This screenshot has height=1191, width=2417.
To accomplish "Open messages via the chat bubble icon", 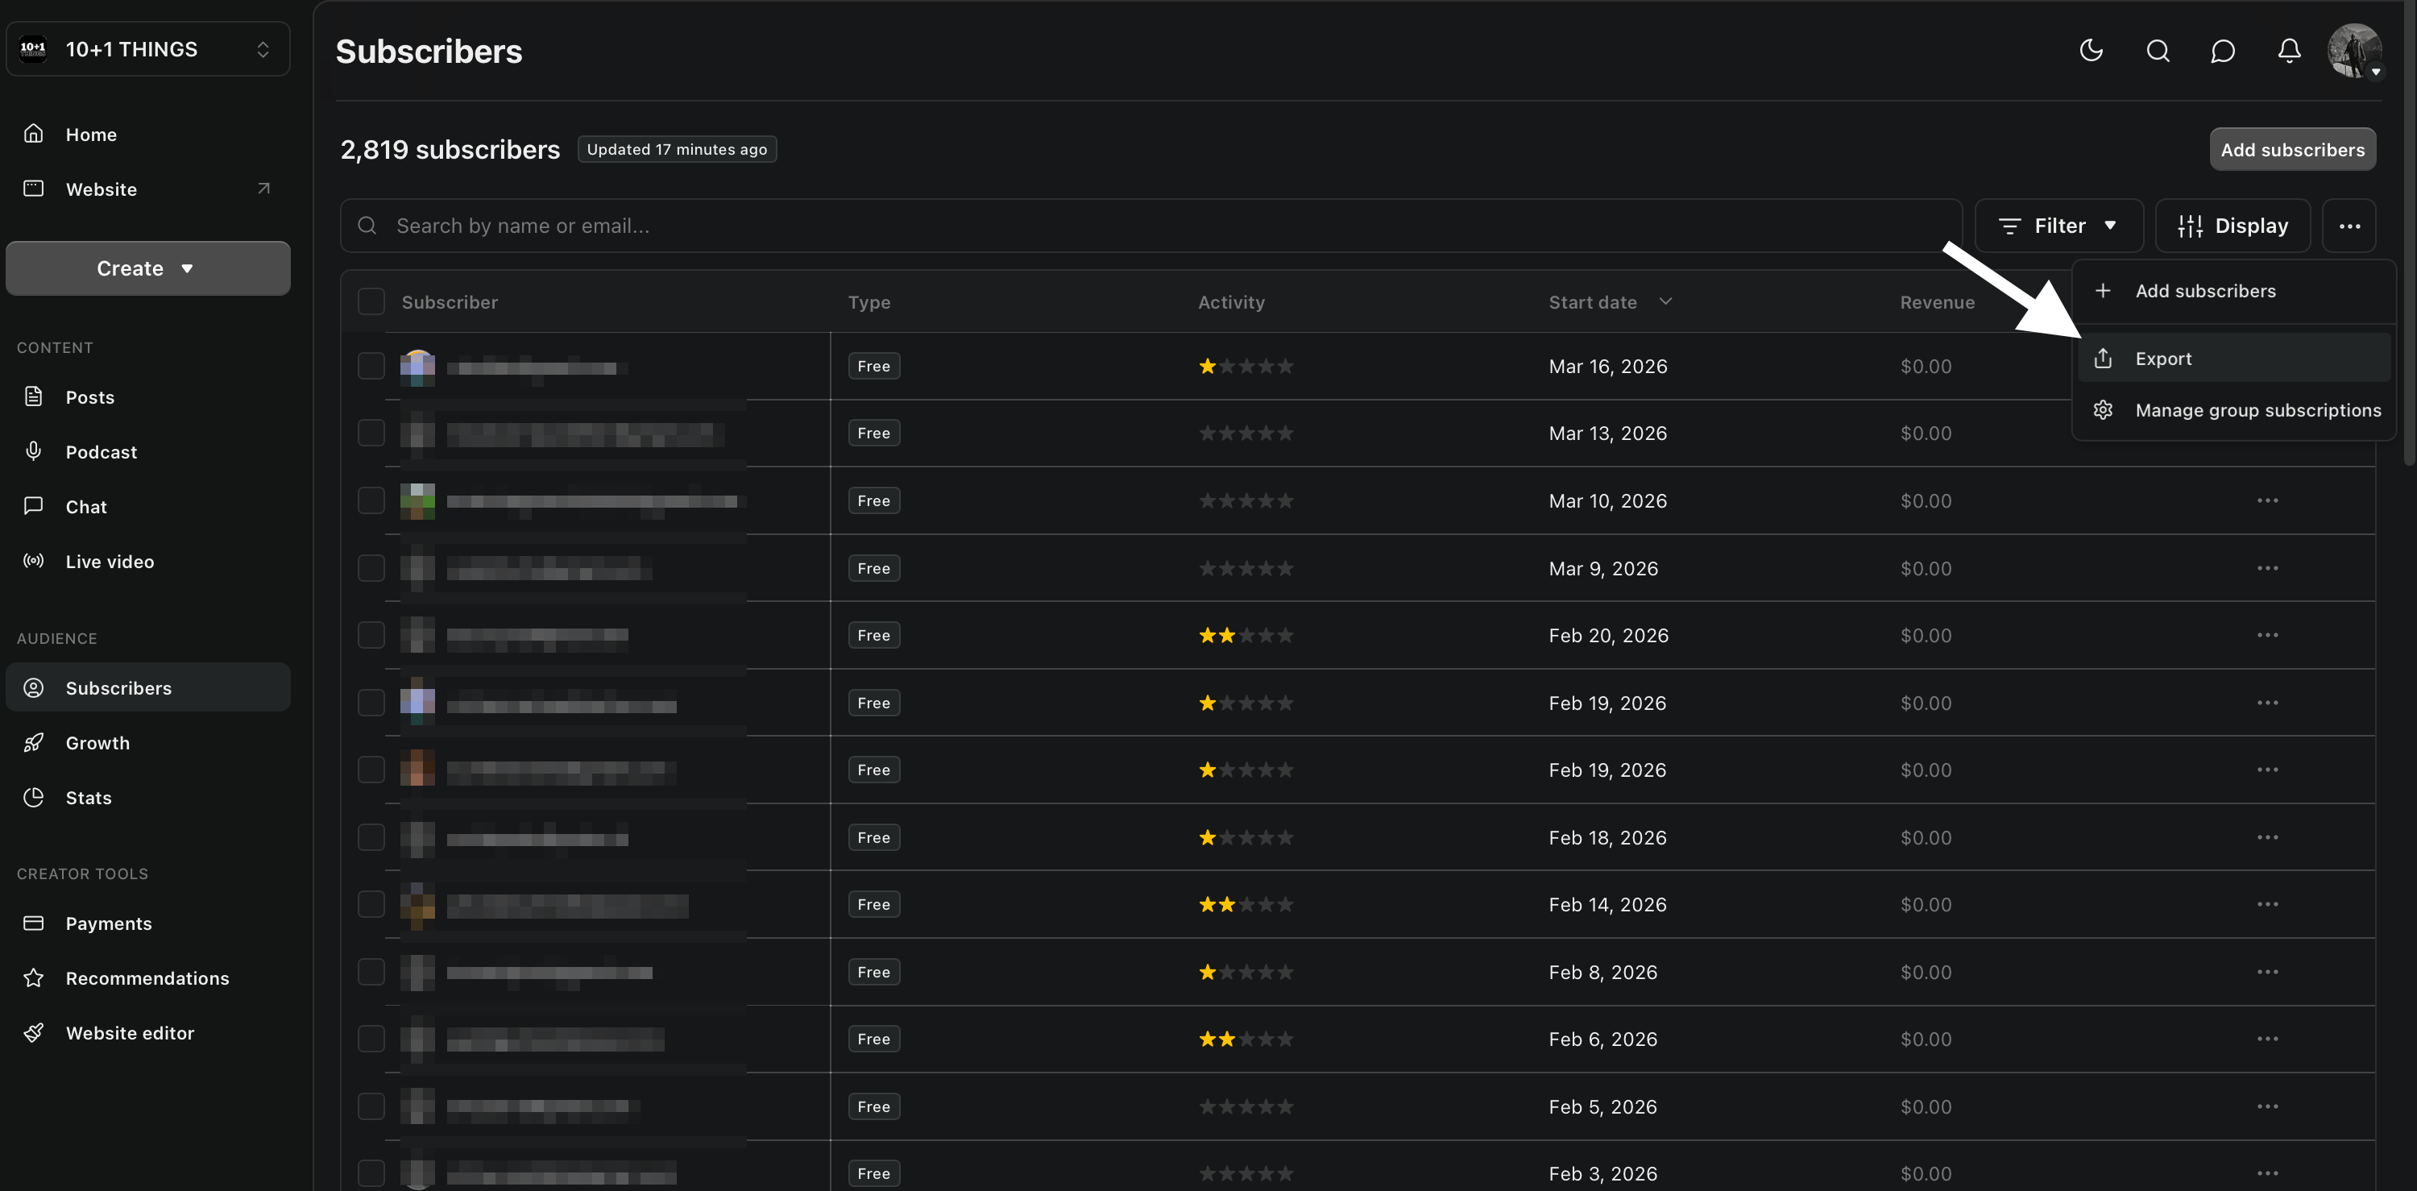I will point(2223,51).
